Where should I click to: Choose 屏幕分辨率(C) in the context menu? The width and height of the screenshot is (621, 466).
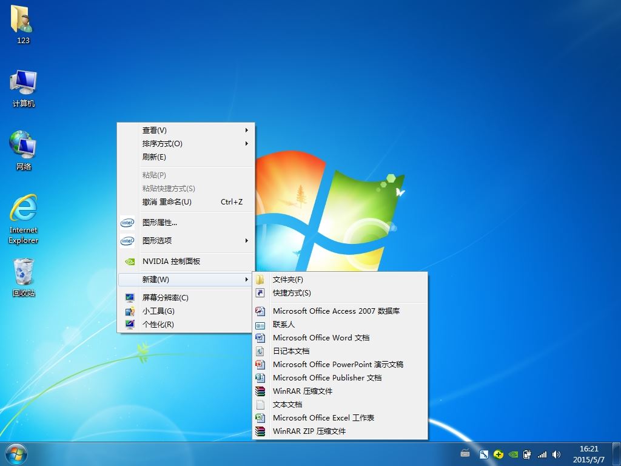coord(186,297)
